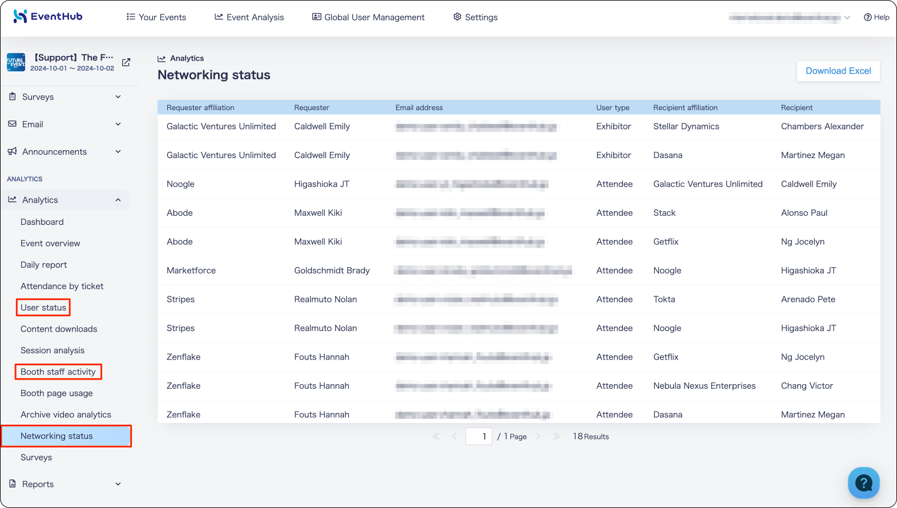Go to last page double-arrow
Screen dimensions: 897x508
tap(556, 436)
